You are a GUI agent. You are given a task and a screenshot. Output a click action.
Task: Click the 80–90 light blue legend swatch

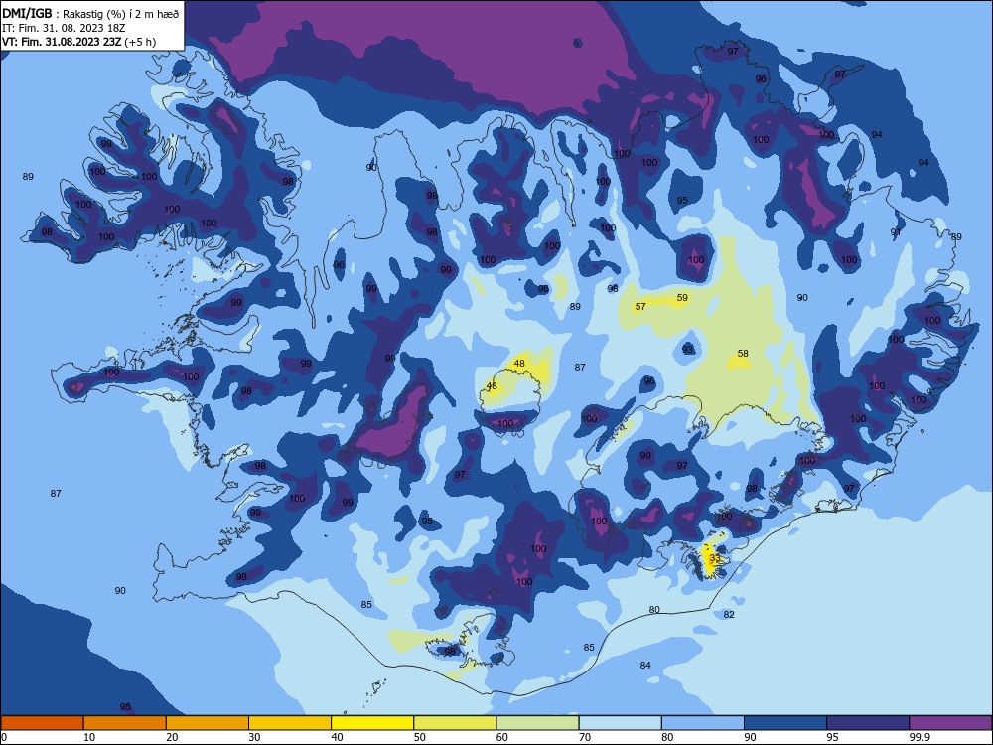tap(703, 723)
